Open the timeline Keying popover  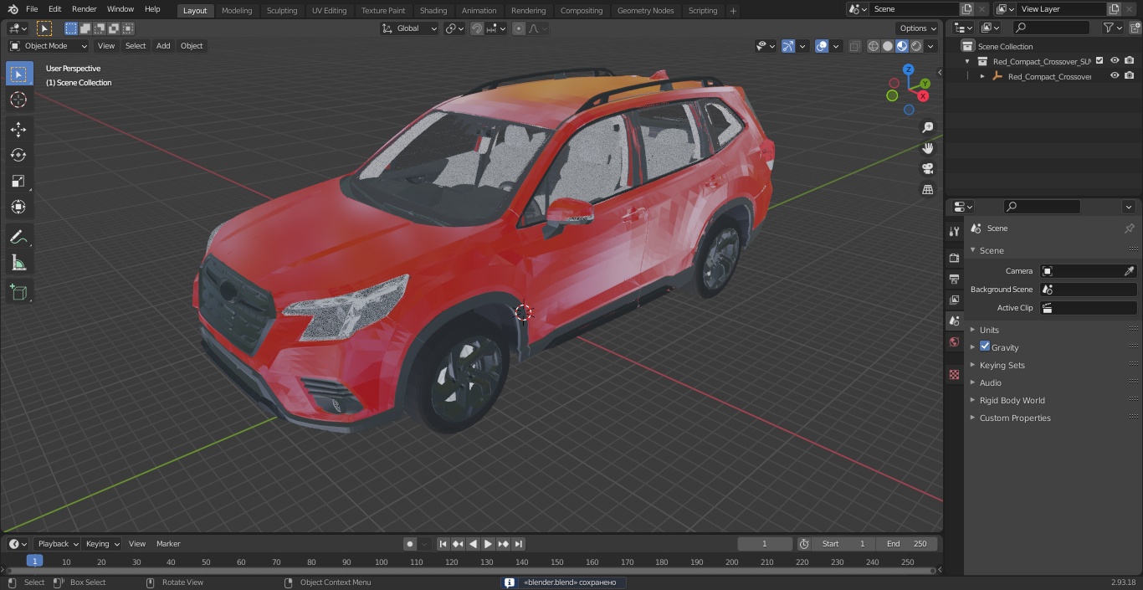tap(102, 544)
